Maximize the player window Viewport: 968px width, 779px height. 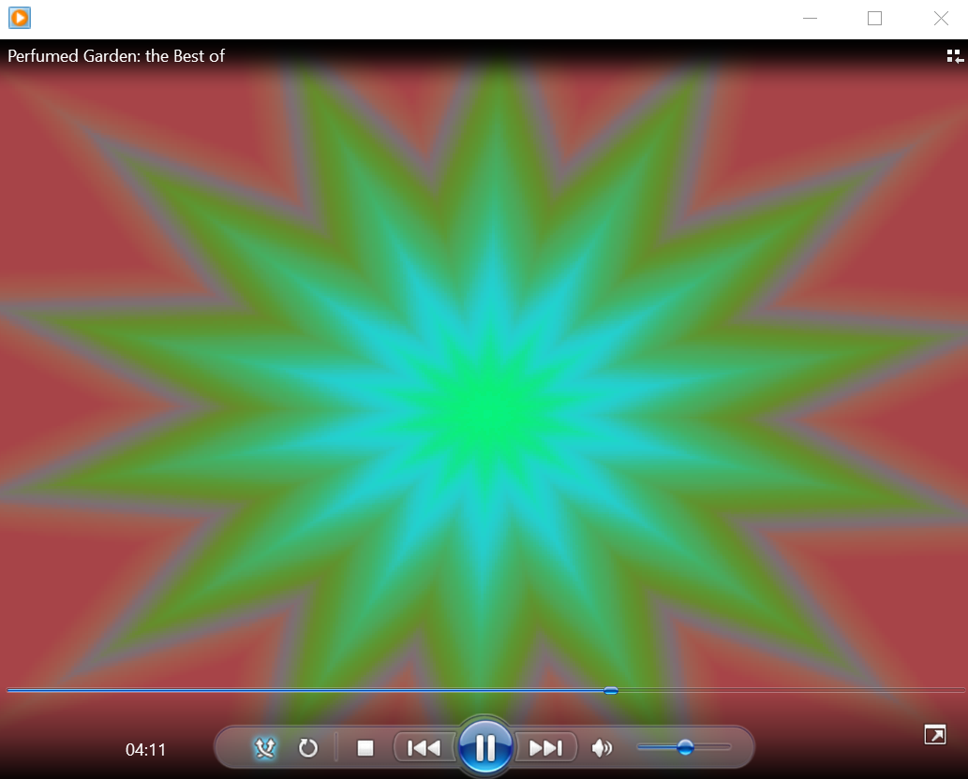click(875, 19)
